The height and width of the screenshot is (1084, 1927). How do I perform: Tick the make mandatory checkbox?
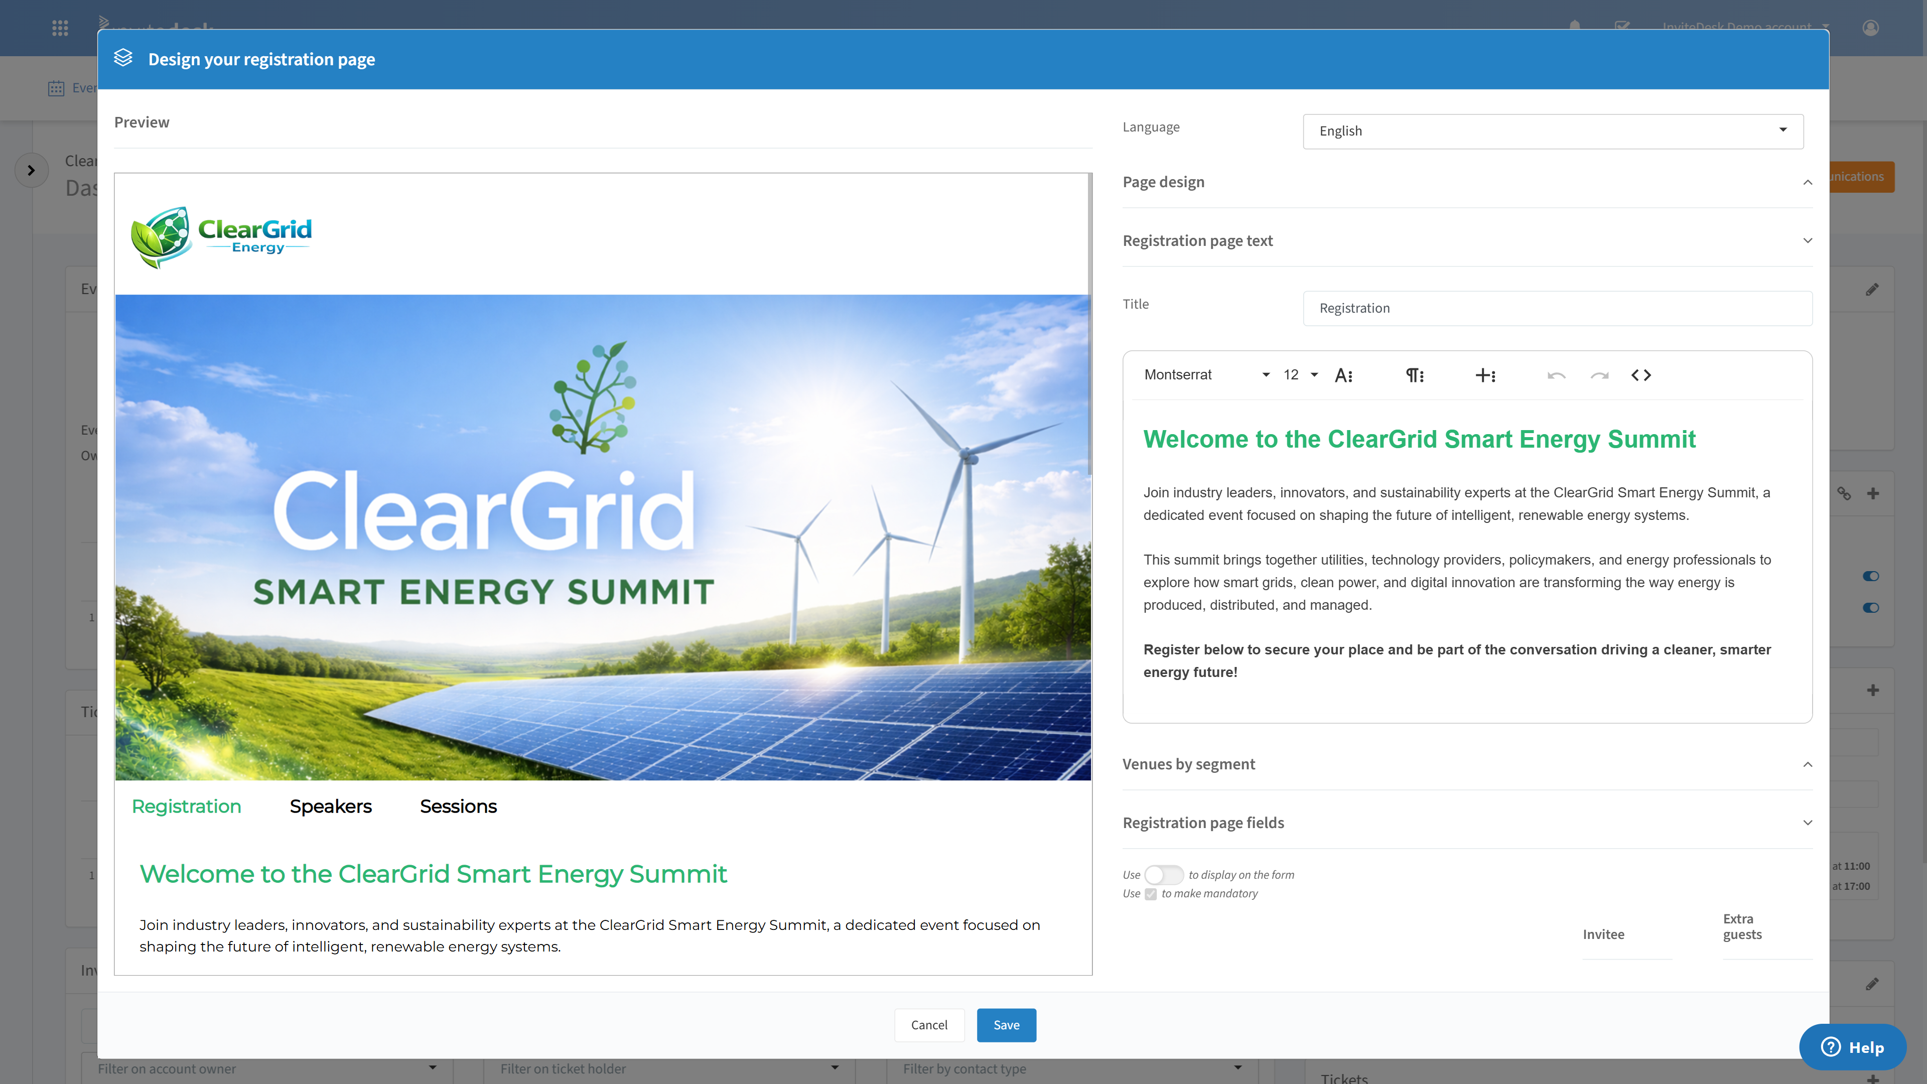pos(1151,894)
